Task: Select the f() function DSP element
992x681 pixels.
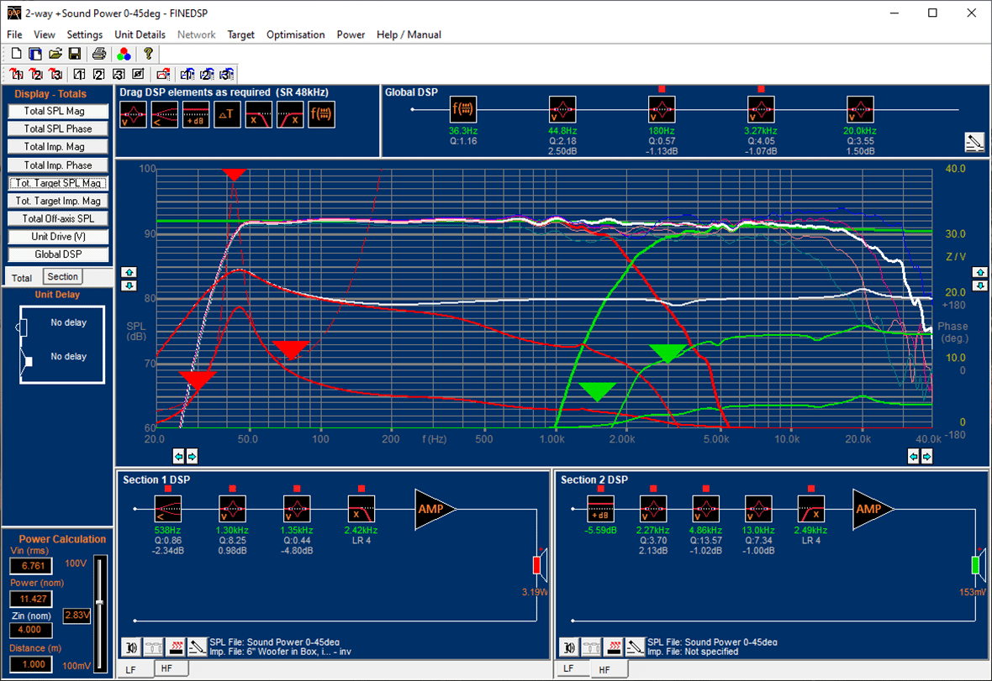Action: pyautogui.click(x=322, y=114)
